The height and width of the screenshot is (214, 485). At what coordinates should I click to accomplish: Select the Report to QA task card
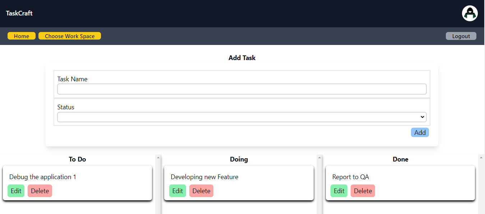400,183
